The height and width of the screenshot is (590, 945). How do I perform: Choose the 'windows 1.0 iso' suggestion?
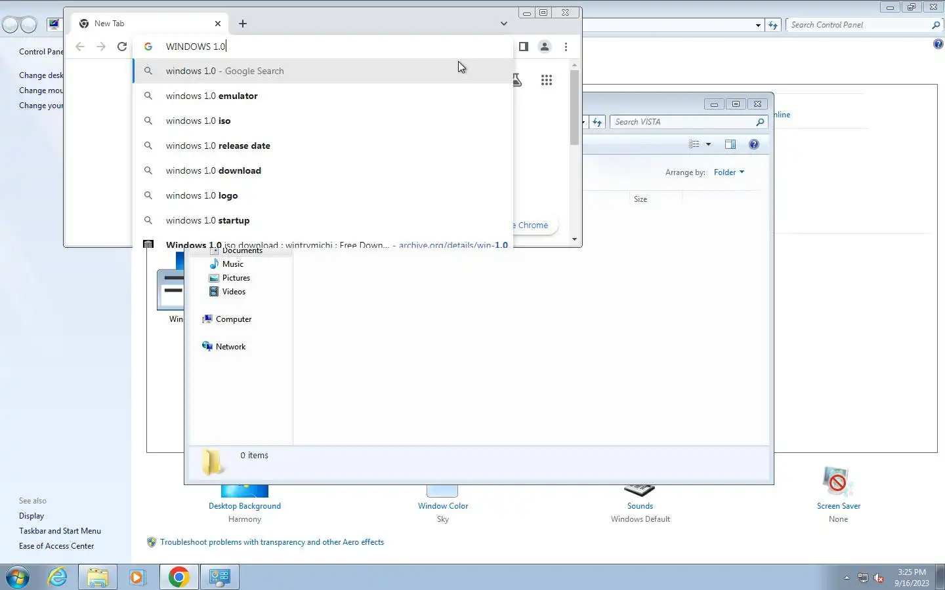point(323,121)
